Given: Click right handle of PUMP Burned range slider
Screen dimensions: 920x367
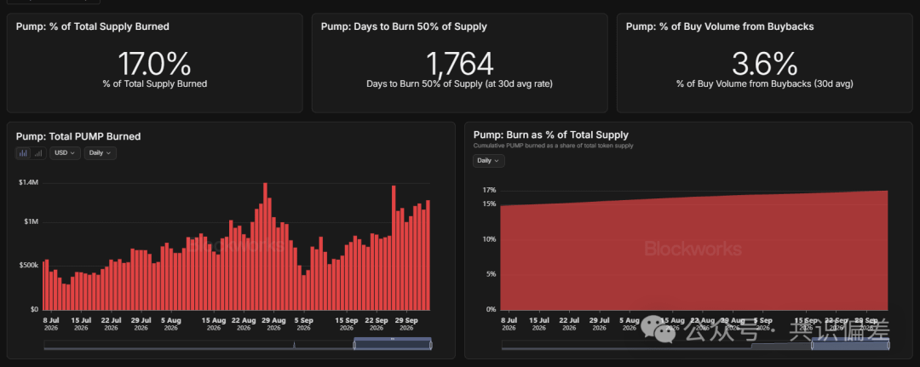Looking at the screenshot, I should point(431,345).
